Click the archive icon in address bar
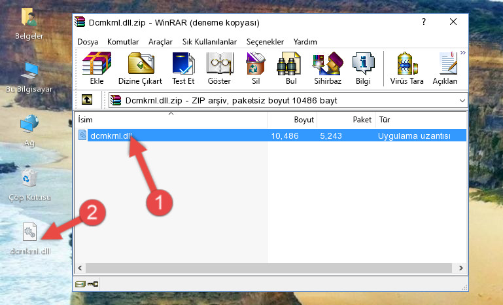This screenshot has height=305, width=503. 116,101
